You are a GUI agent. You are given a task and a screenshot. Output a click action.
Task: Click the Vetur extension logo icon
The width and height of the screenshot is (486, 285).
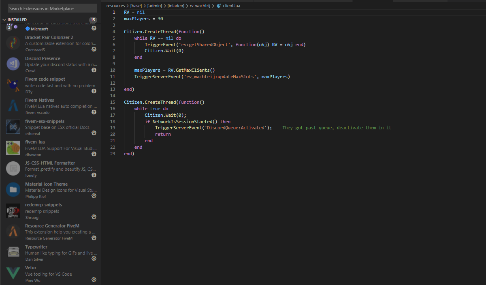pos(13,273)
